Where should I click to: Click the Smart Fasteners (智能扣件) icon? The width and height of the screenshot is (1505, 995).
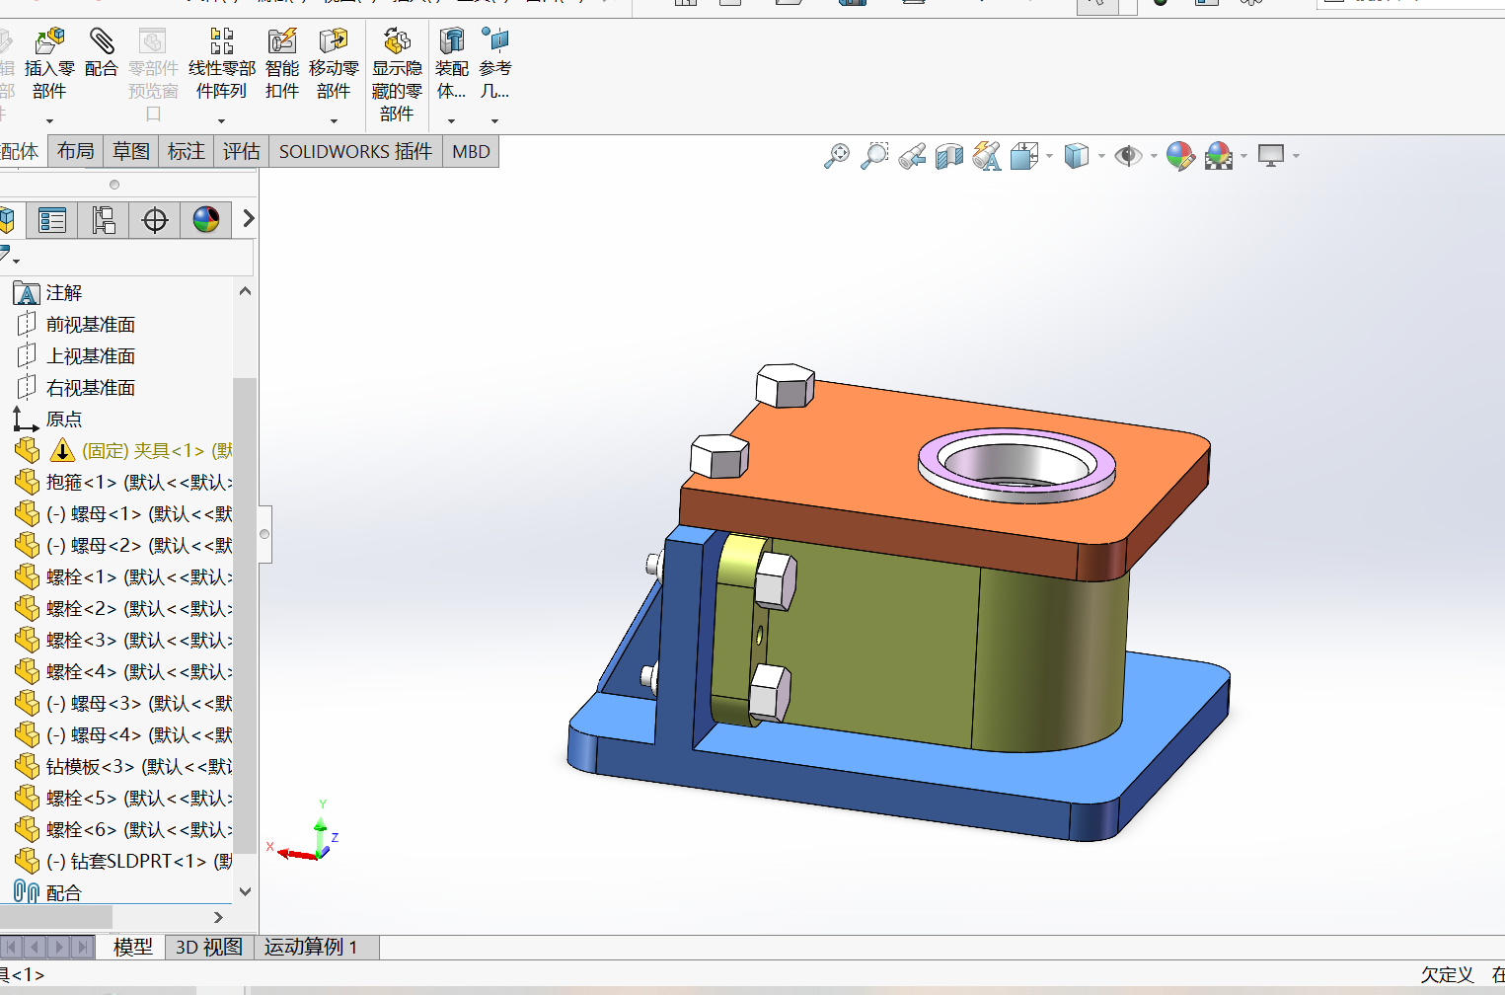pyautogui.click(x=282, y=40)
